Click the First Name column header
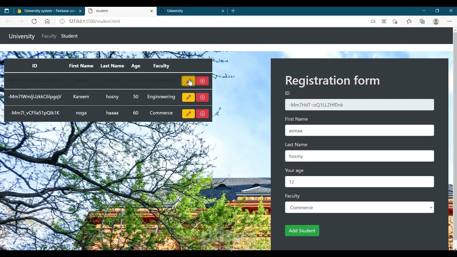457x257 pixels. click(x=81, y=66)
